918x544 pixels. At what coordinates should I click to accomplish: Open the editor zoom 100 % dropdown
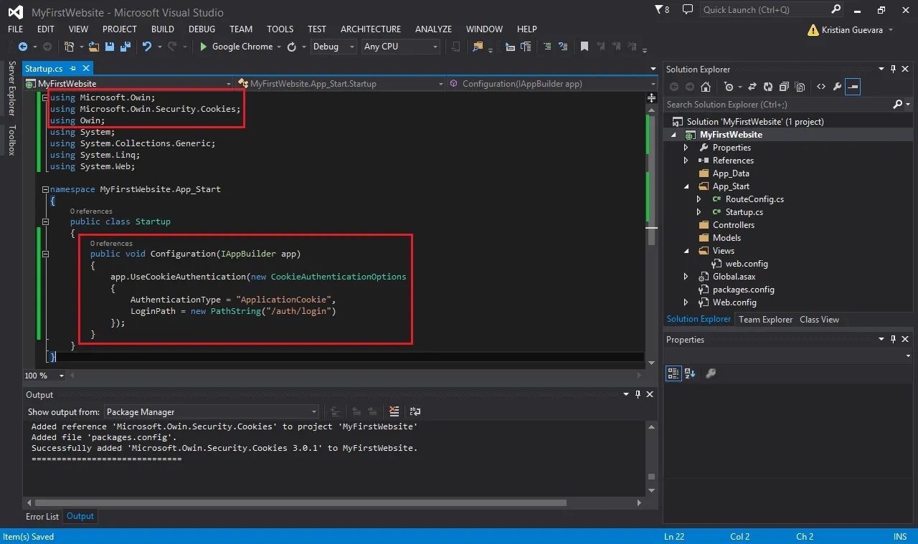coord(44,376)
